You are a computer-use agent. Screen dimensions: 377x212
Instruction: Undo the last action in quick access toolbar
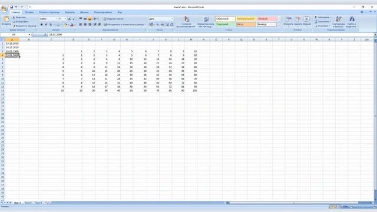[x=16, y=7]
